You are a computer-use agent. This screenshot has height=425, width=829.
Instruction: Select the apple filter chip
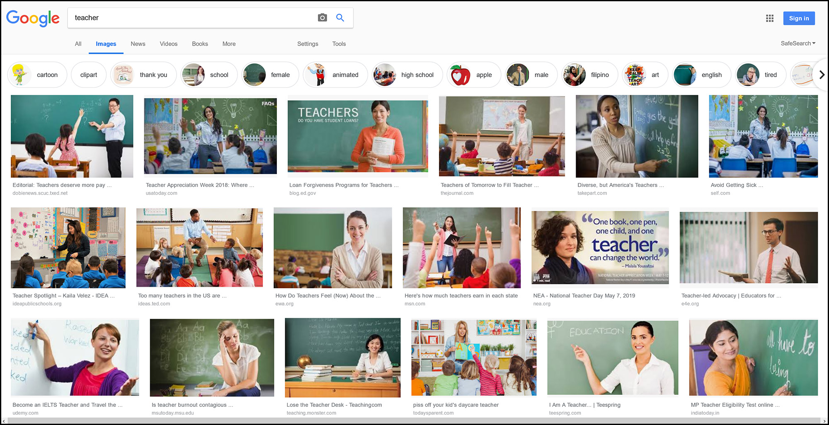(473, 75)
